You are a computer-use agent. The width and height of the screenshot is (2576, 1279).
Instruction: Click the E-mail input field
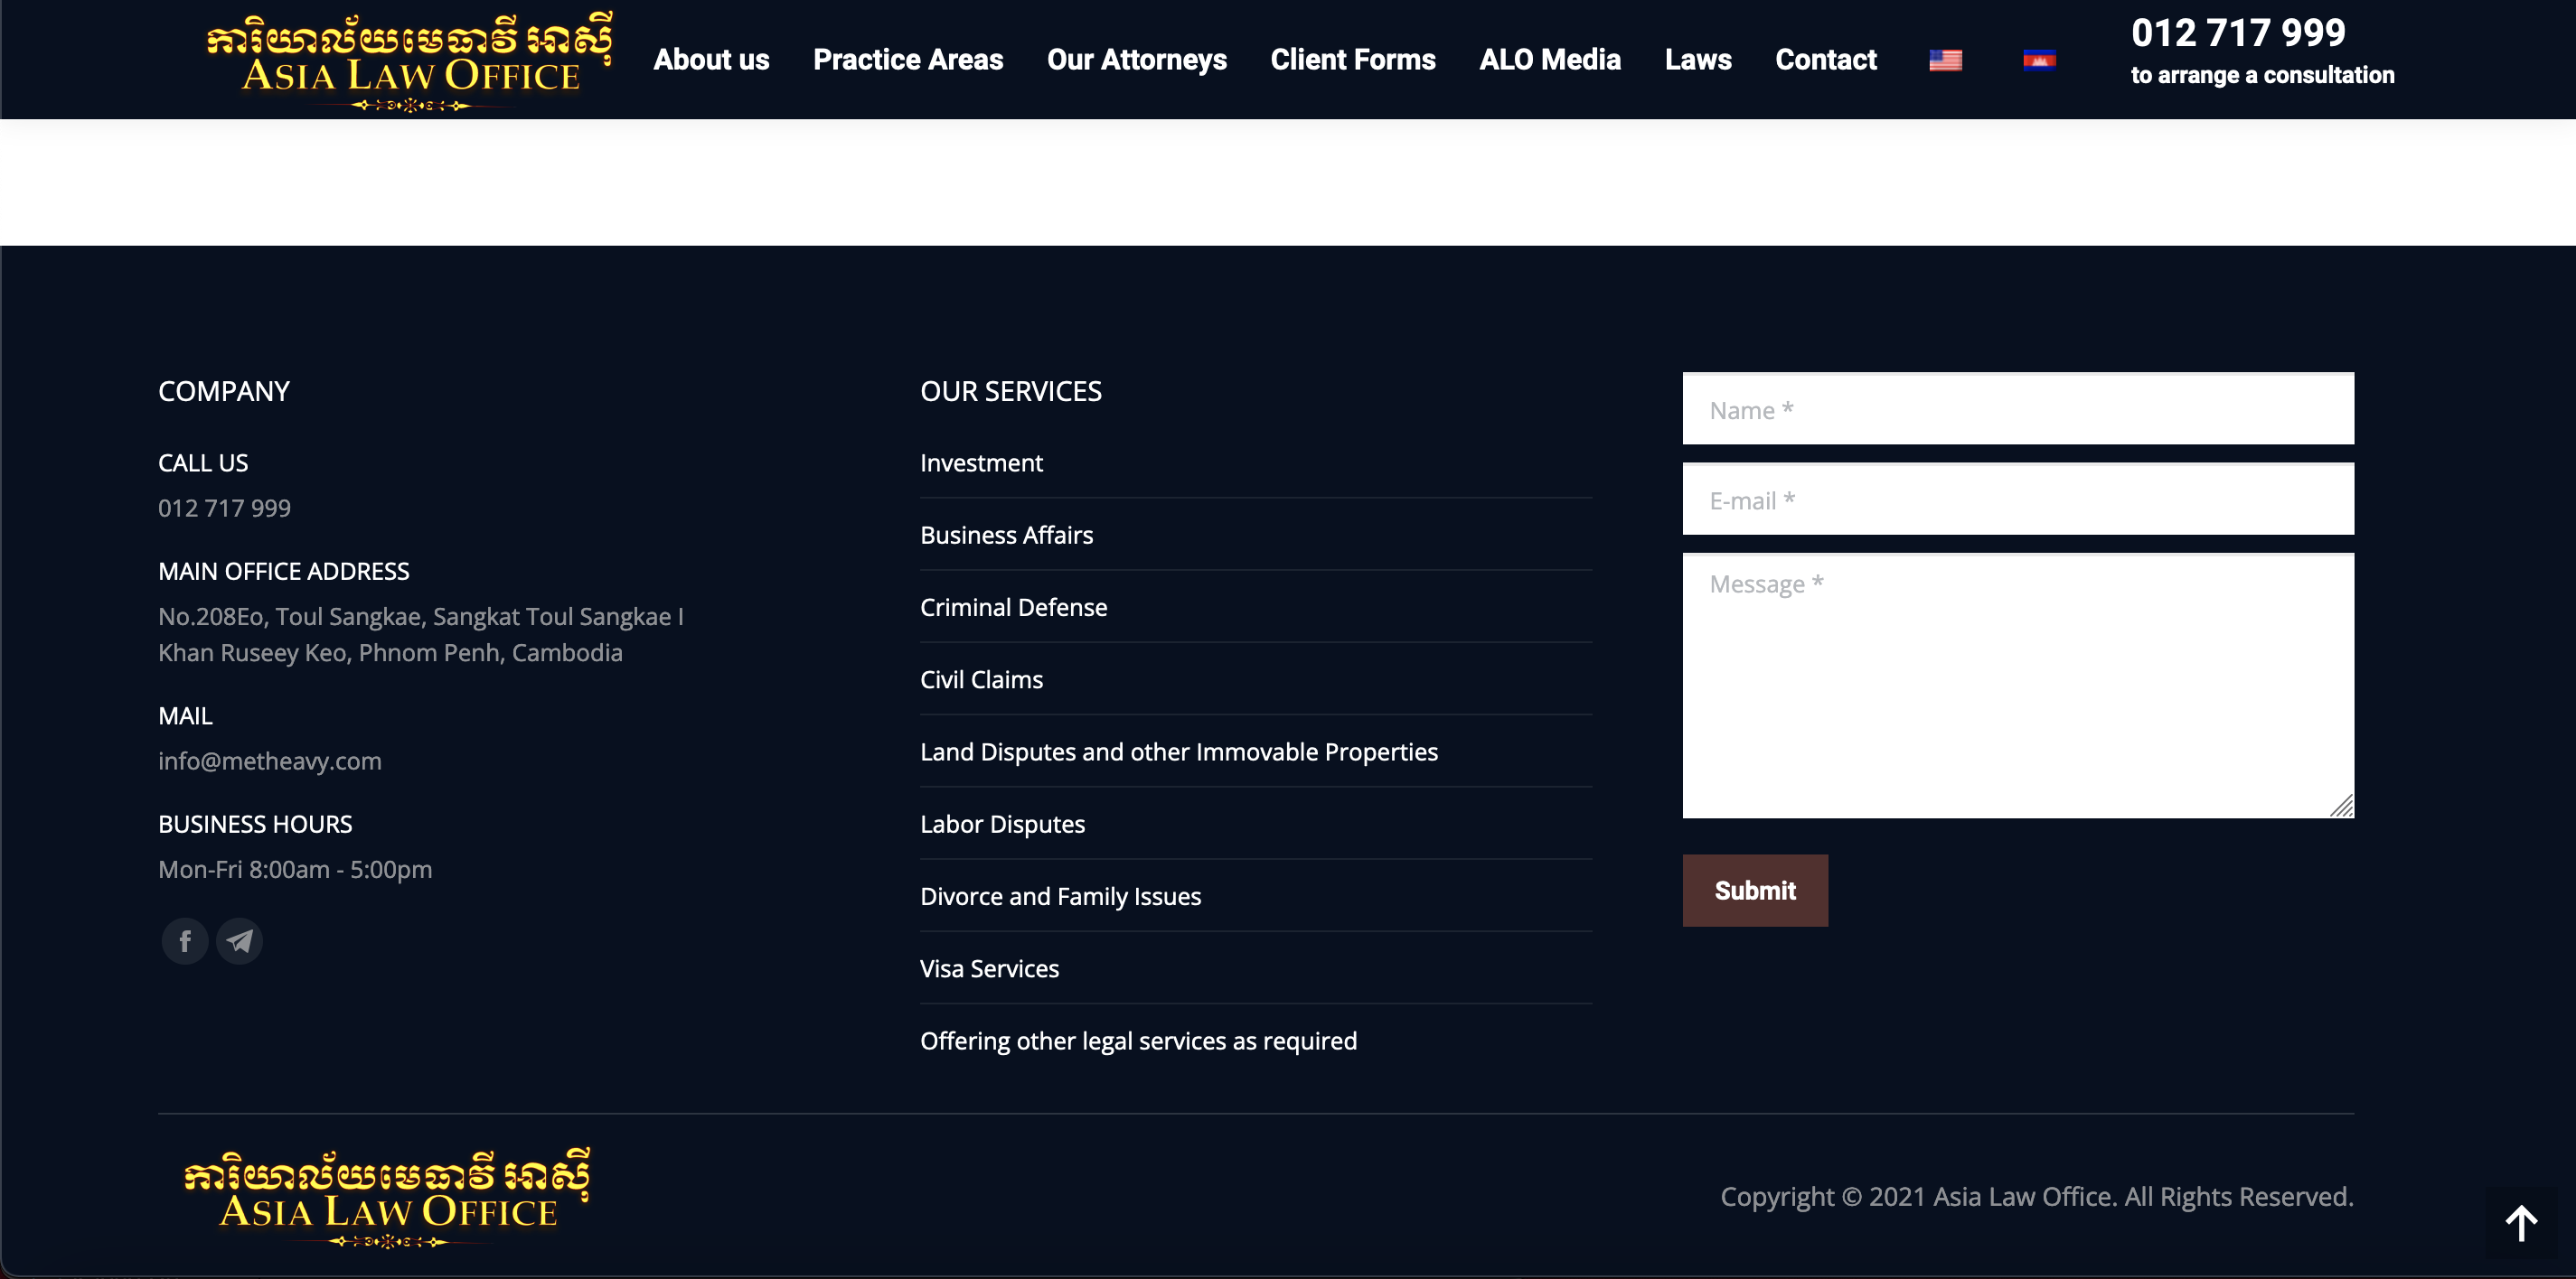(x=2018, y=499)
